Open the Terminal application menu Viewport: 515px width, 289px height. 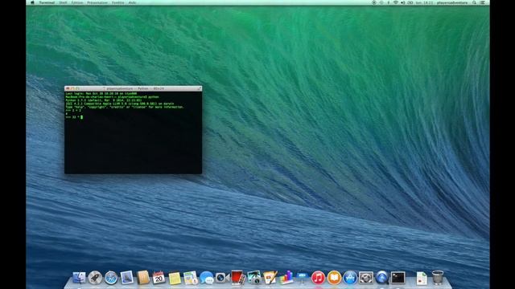tap(47, 2)
